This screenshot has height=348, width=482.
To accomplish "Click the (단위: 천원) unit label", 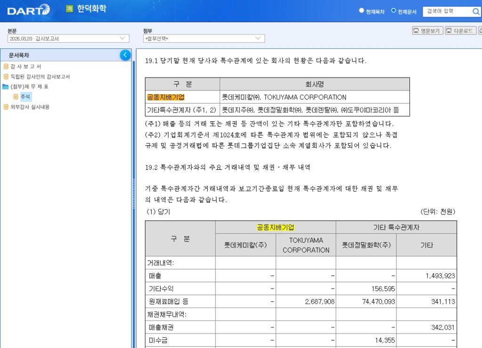I will 438,212.
